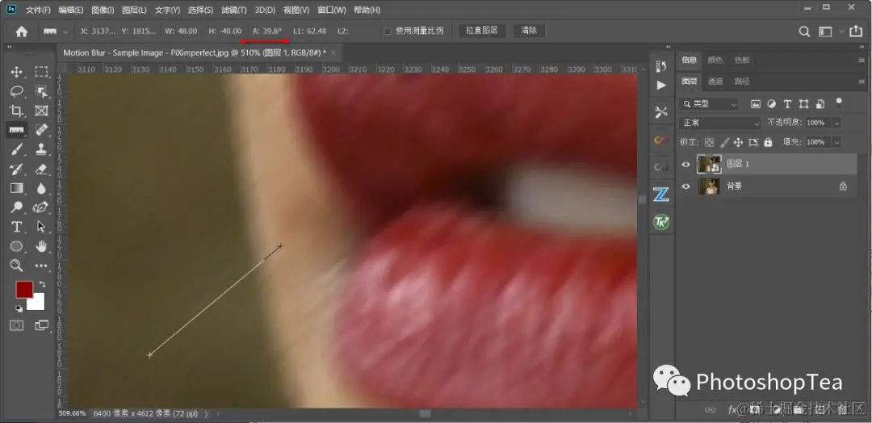Select the Hand tool

(x=42, y=246)
